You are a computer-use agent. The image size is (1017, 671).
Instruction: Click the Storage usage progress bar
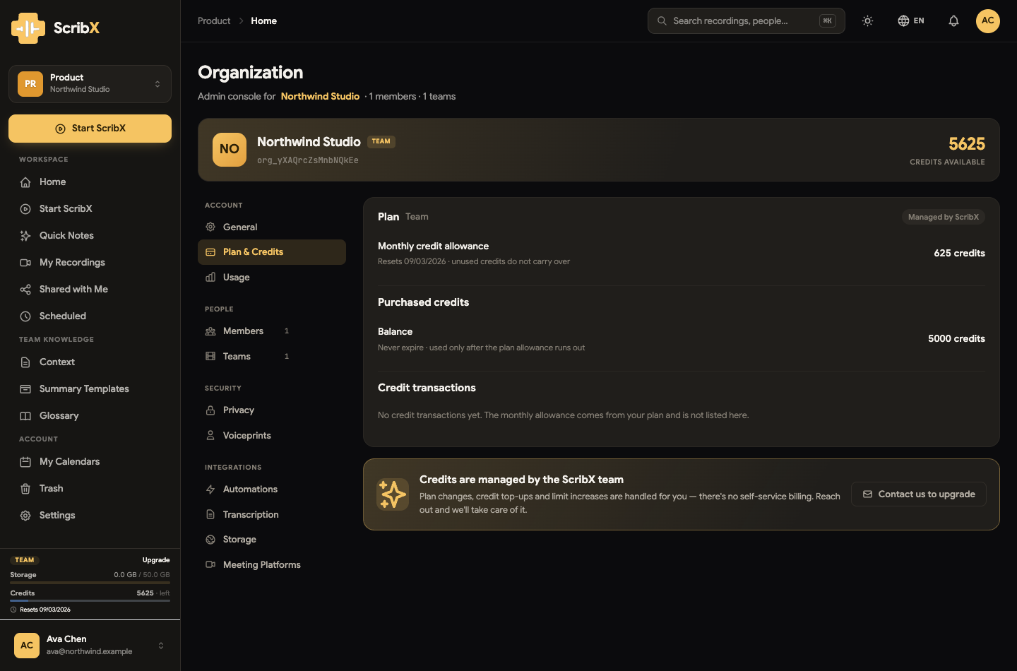tap(90, 583)
